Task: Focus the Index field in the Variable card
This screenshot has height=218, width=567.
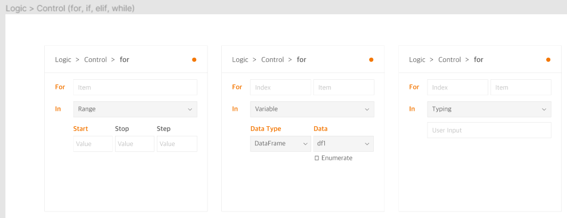Action: click(x=281, y=88)
